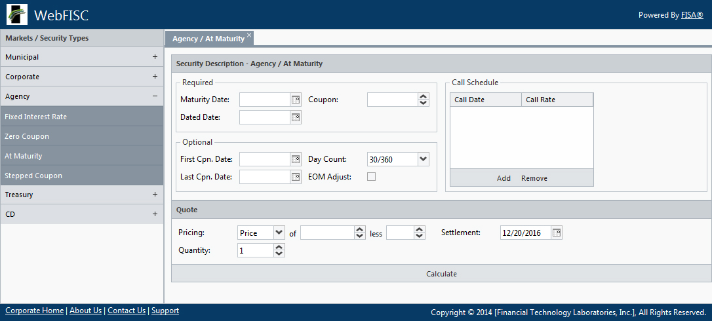
Task: Open the First Cpn. Date calendar picker
Action: [x=295, y=159]
